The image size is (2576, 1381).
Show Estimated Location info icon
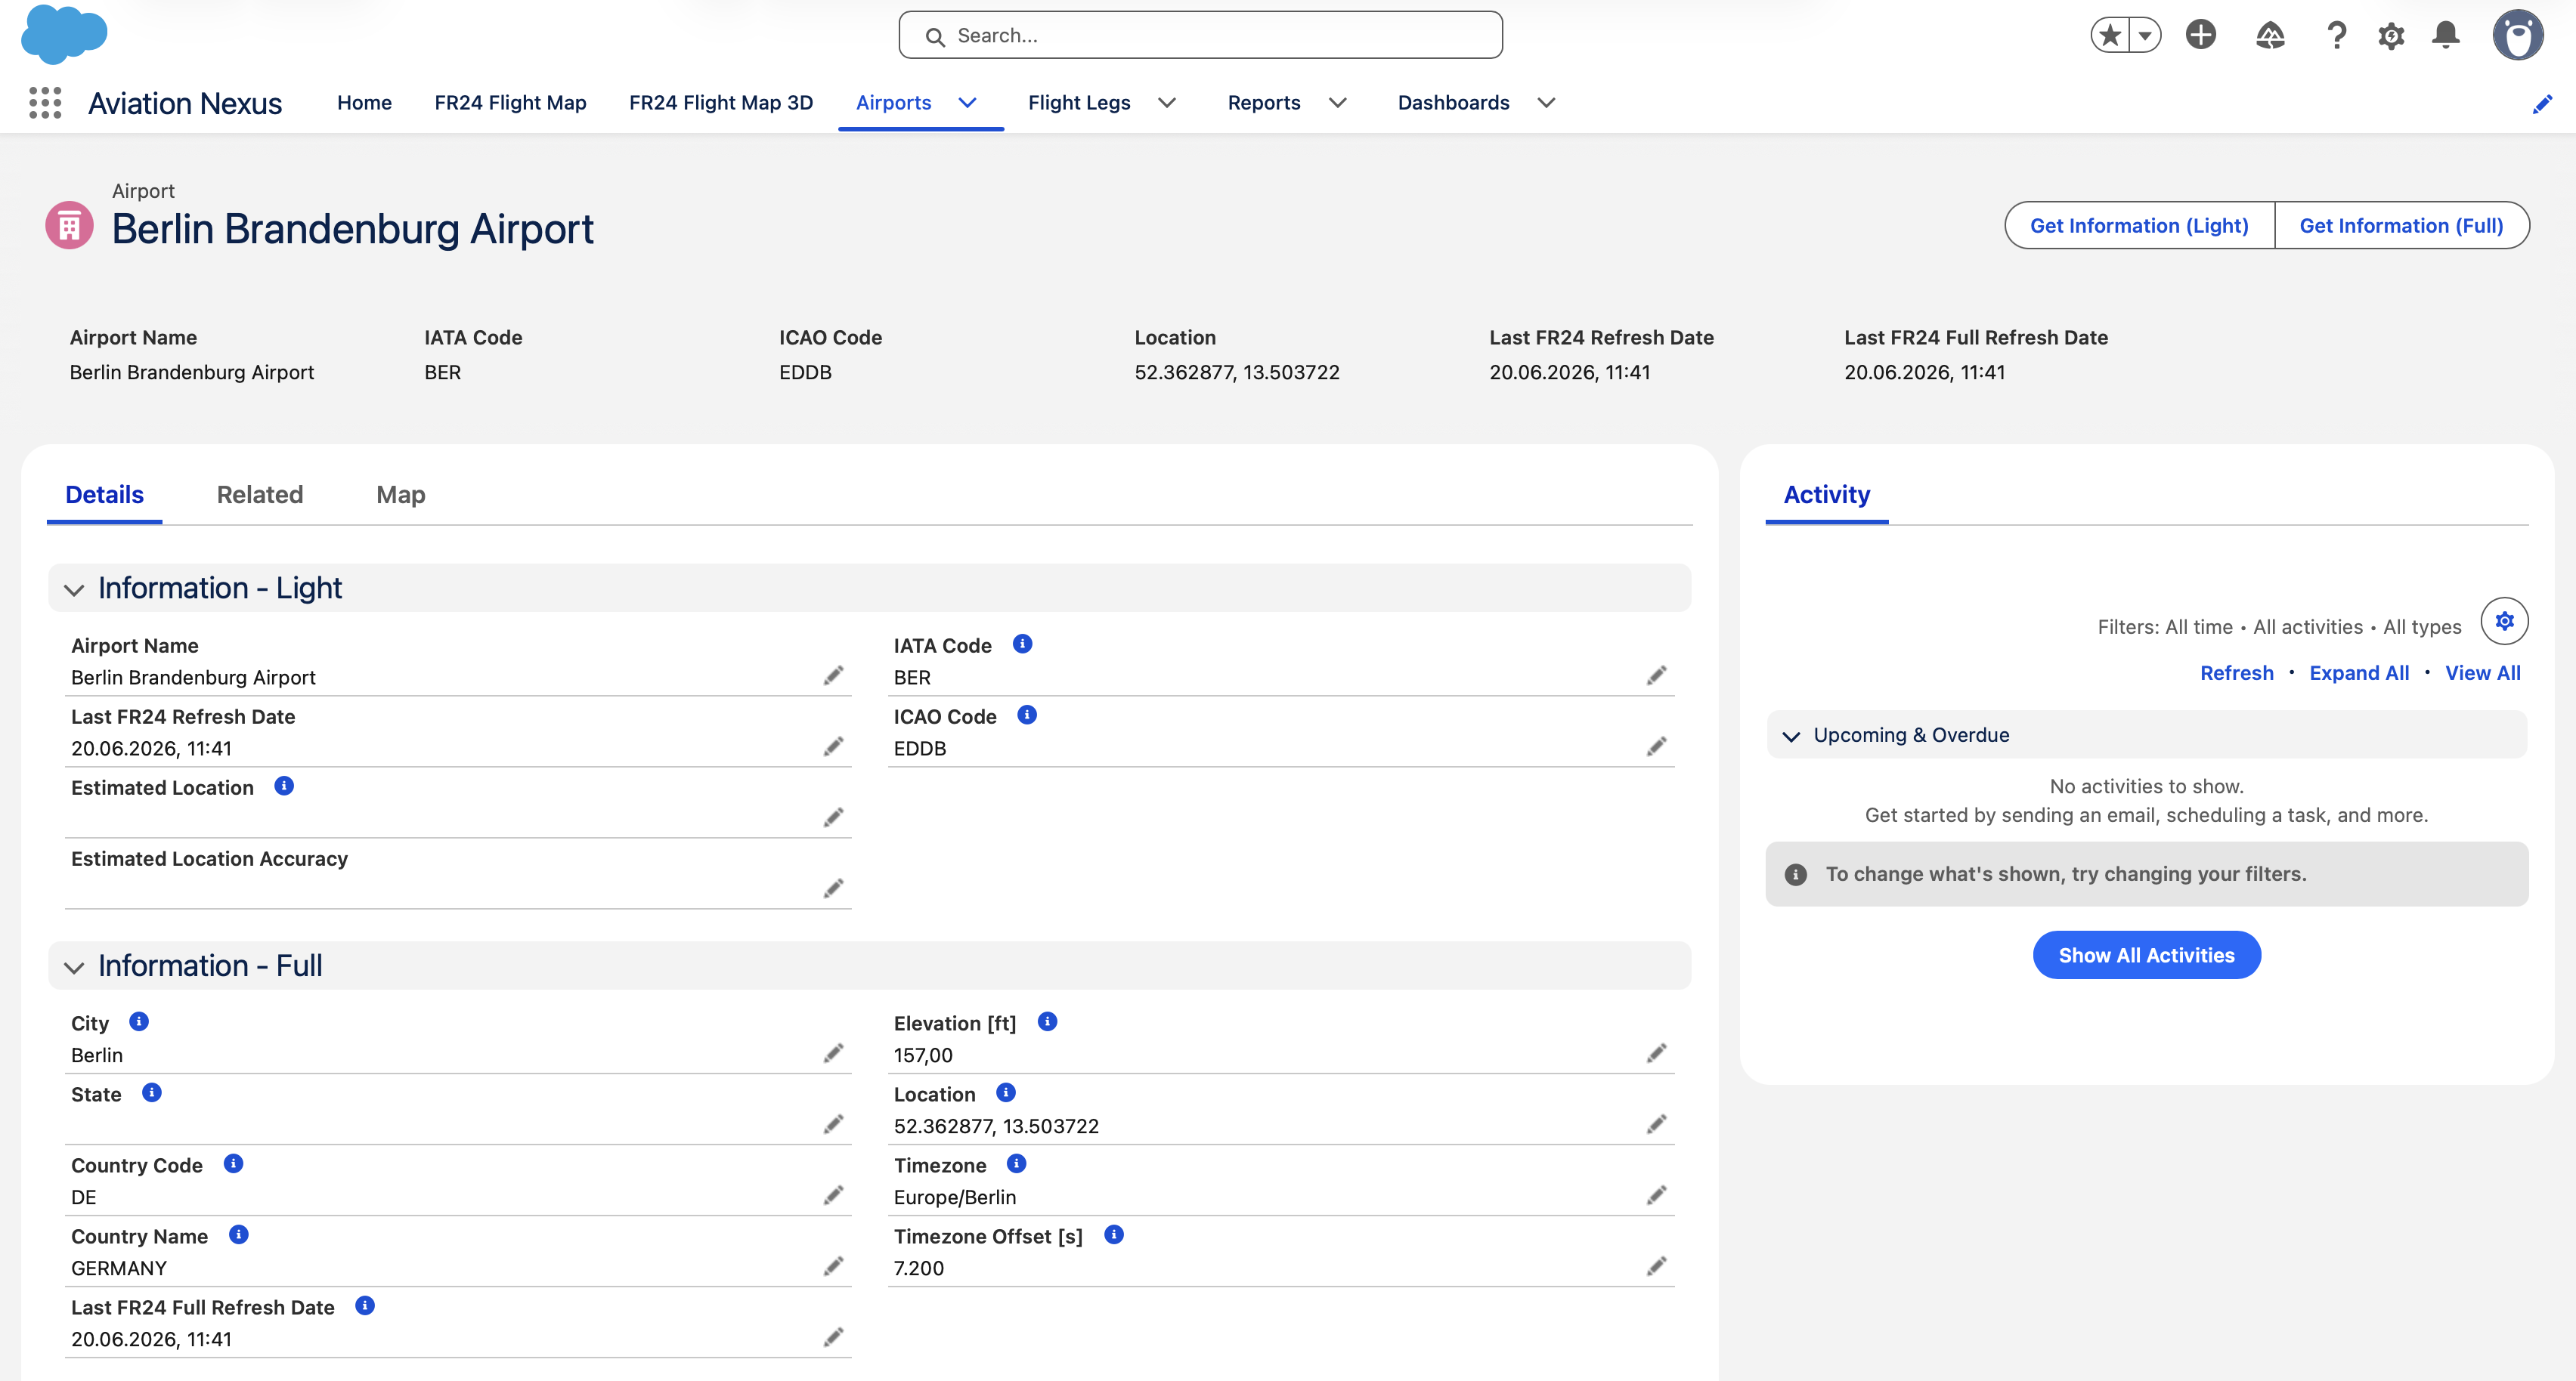point(284,786)
